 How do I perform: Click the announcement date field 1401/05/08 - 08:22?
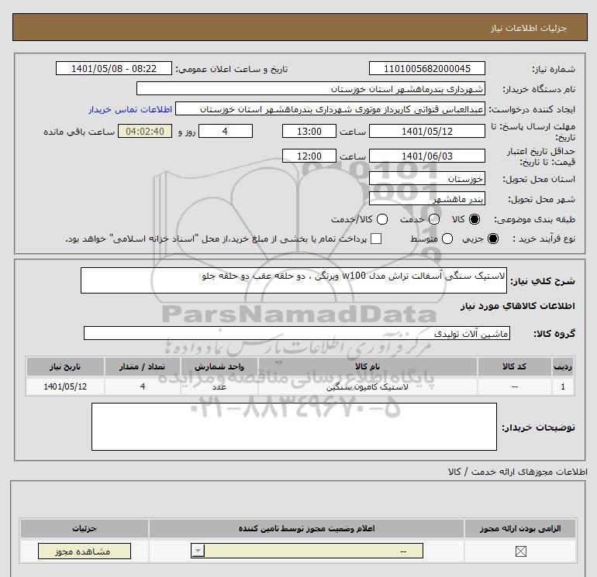[x=114, y=68]
